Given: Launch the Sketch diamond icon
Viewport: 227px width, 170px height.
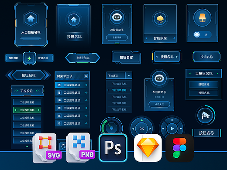Looking at the screenshot, I should coord(148,148).
